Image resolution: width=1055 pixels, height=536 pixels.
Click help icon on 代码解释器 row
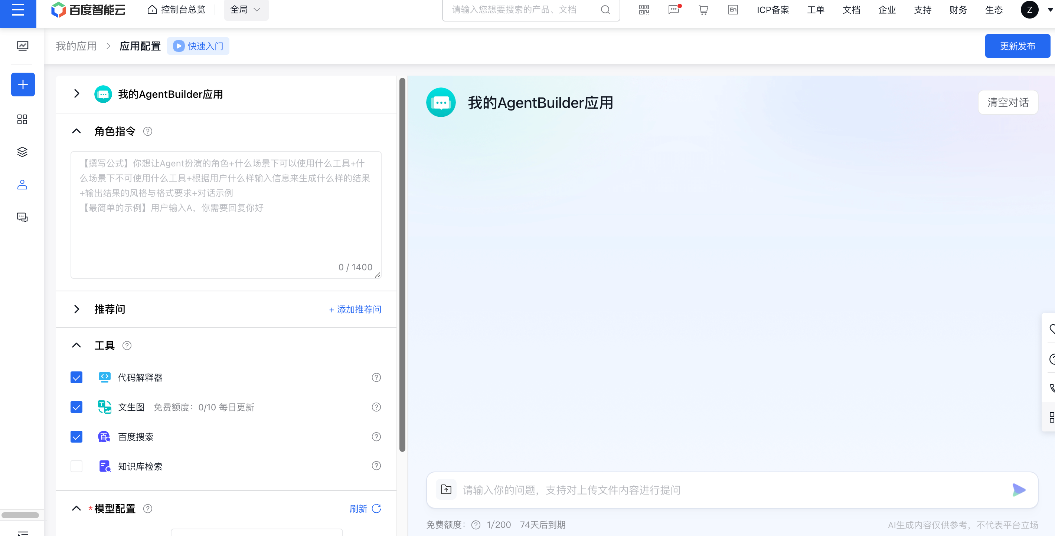pos(376,377)
